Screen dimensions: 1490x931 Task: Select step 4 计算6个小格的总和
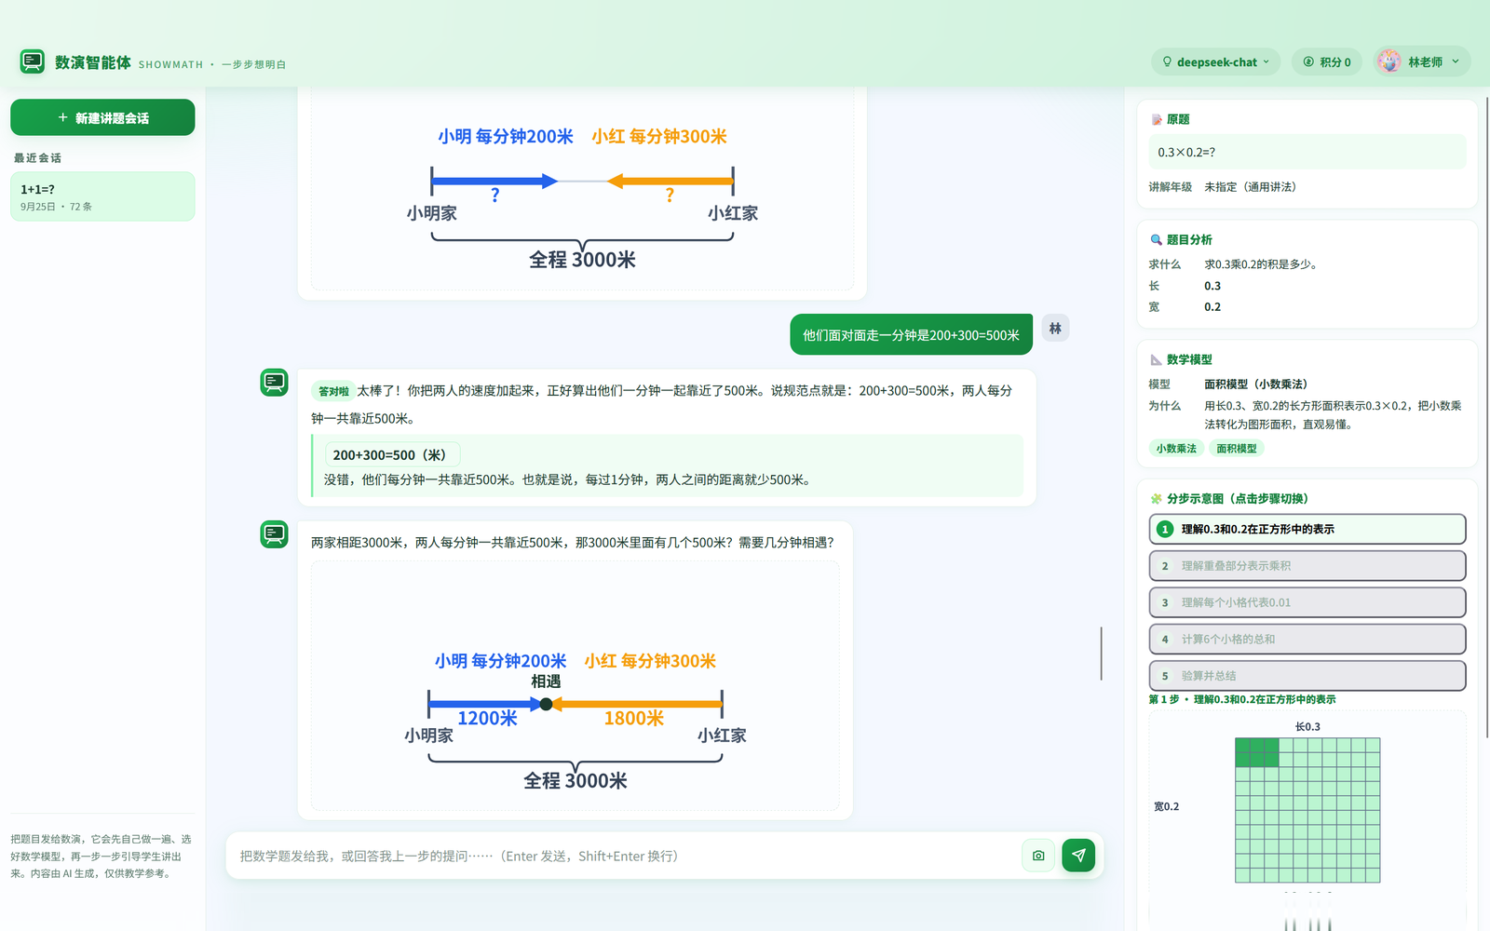[x=1307, y=639]
